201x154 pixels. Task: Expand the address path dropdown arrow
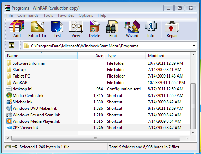(194, 46)
